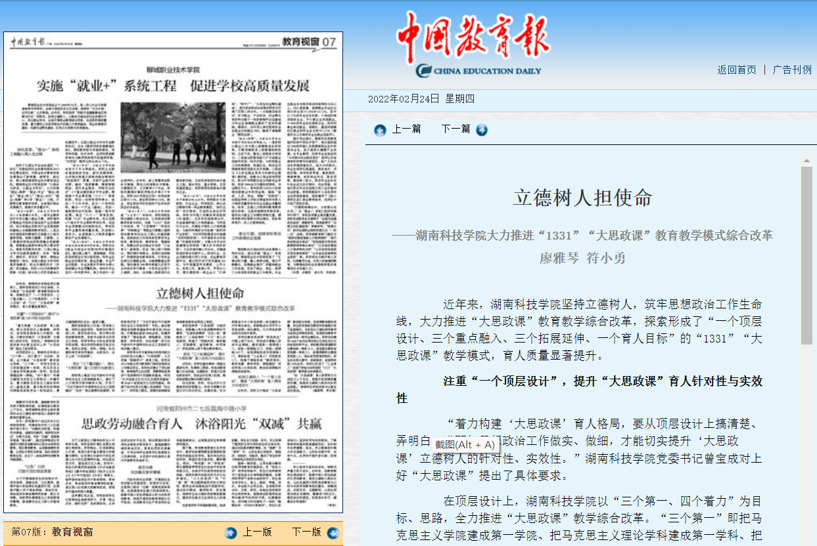The image size is (817, 546).
Task: Click the blue arrow icon beside 上一篇
Action: (x=380, y=130)
